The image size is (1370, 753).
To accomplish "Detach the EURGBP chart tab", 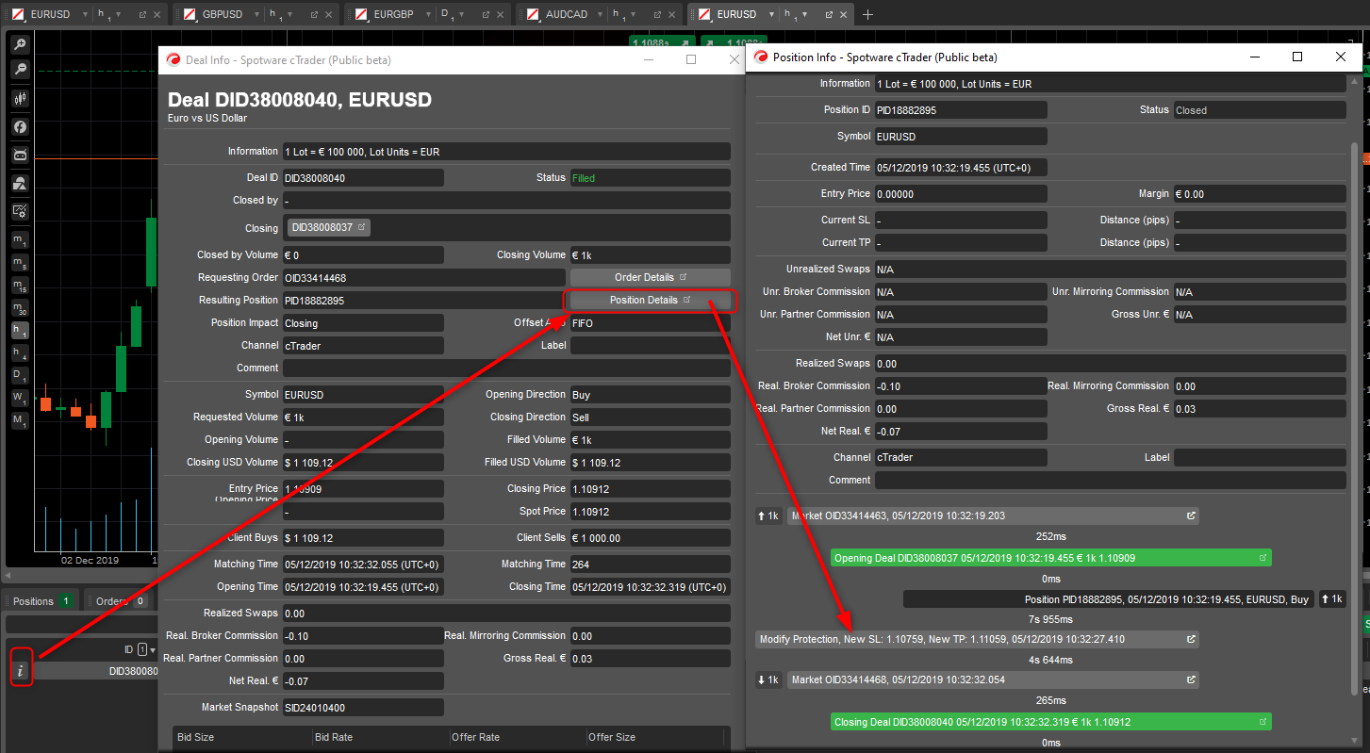I will click(485, 15).
